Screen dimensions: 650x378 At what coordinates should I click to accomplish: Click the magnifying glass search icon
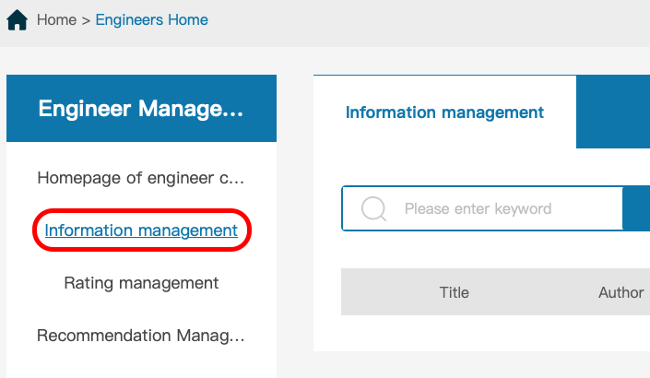pos(373,208)
